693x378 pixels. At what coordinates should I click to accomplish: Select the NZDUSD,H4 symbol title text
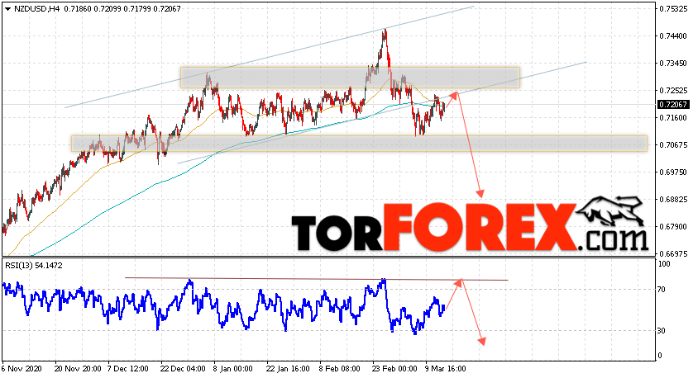37,9
